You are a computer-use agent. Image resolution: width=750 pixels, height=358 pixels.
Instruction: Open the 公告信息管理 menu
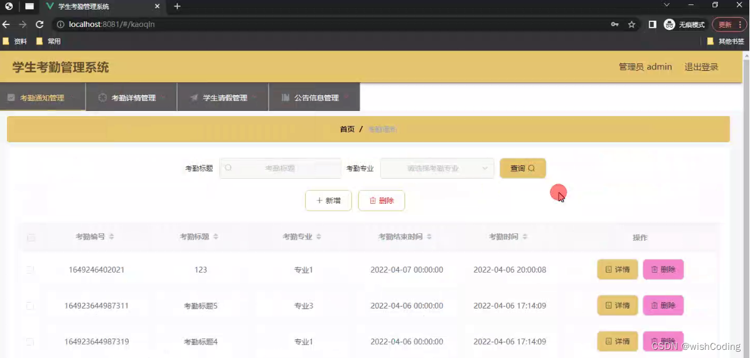(314, 98)
